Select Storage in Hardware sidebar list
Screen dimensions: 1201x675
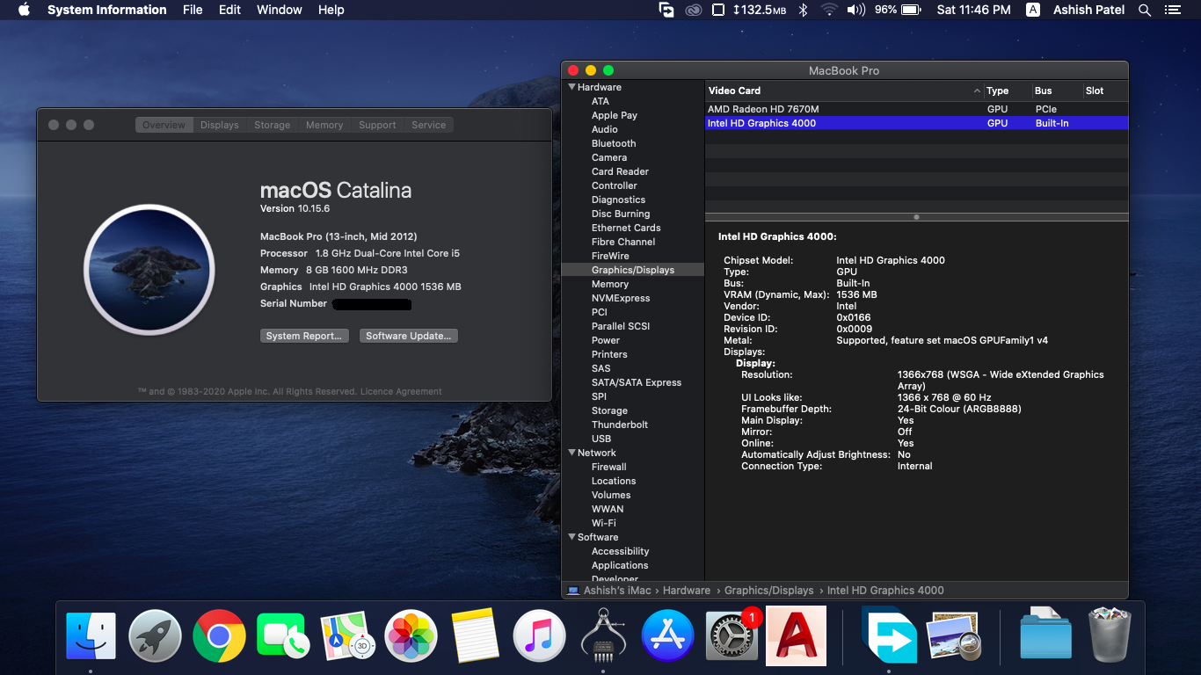point(609,410)
